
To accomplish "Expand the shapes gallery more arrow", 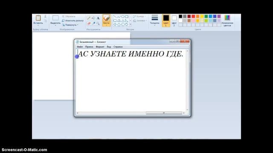I will 131,25.
